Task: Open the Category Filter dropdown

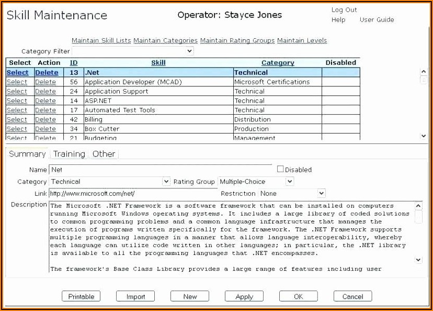Action: (132, 51)
